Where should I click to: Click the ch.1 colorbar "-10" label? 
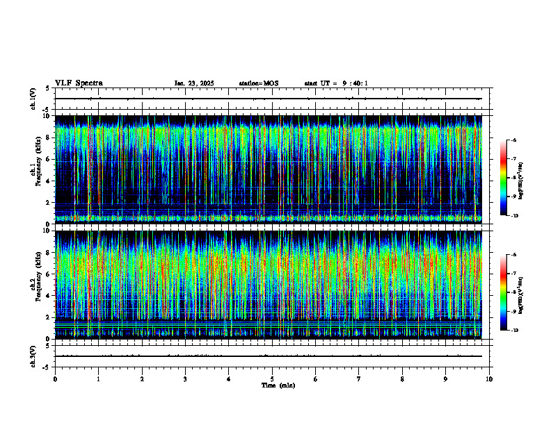coord(514,216)
